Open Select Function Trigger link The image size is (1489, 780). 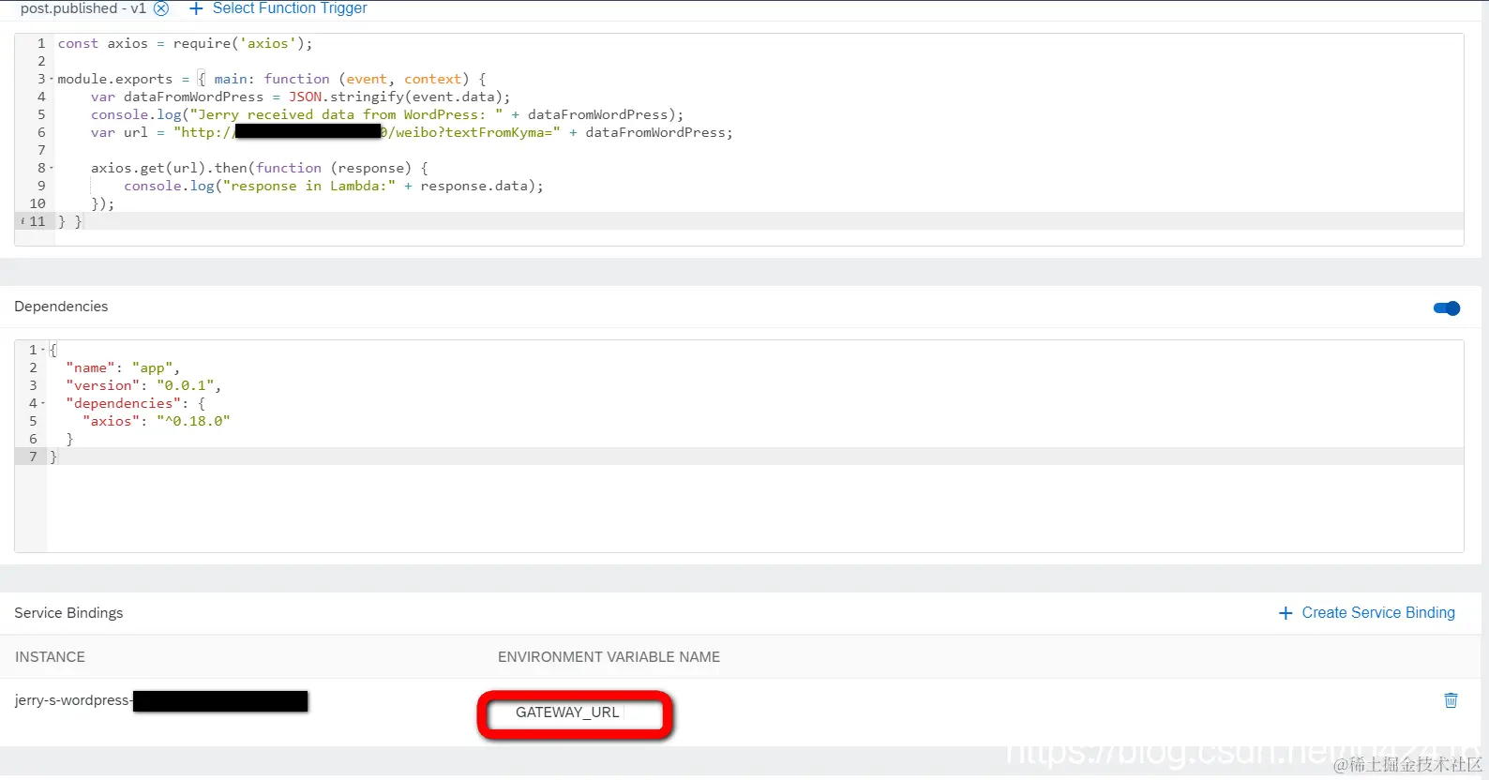(x=290, y=8)
